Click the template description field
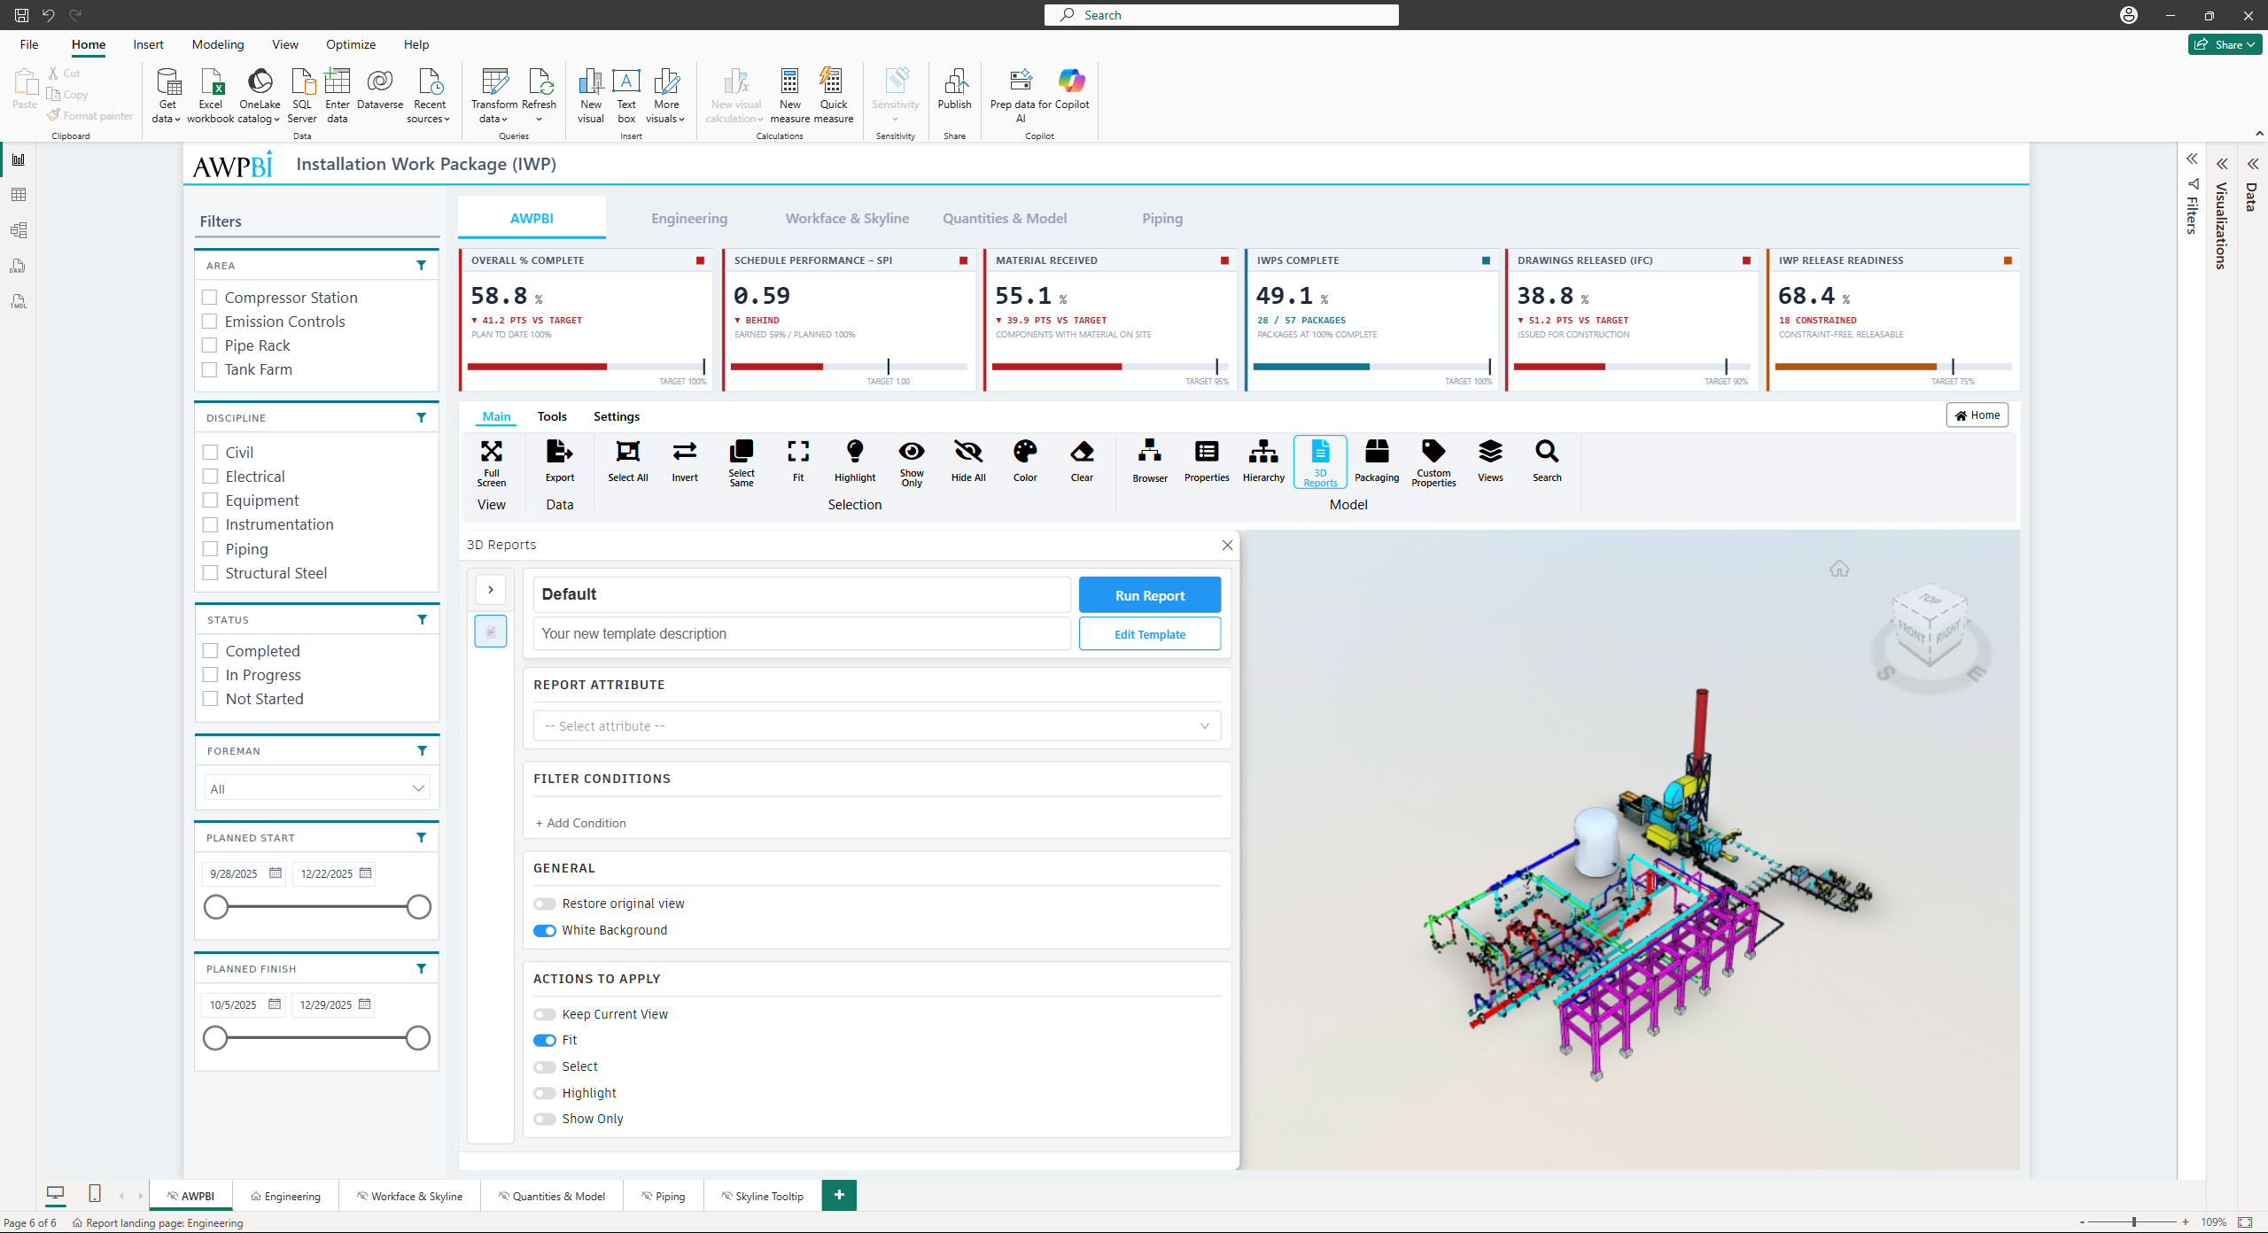This screenshot has height=1233, width=2268. click(801, 634)
